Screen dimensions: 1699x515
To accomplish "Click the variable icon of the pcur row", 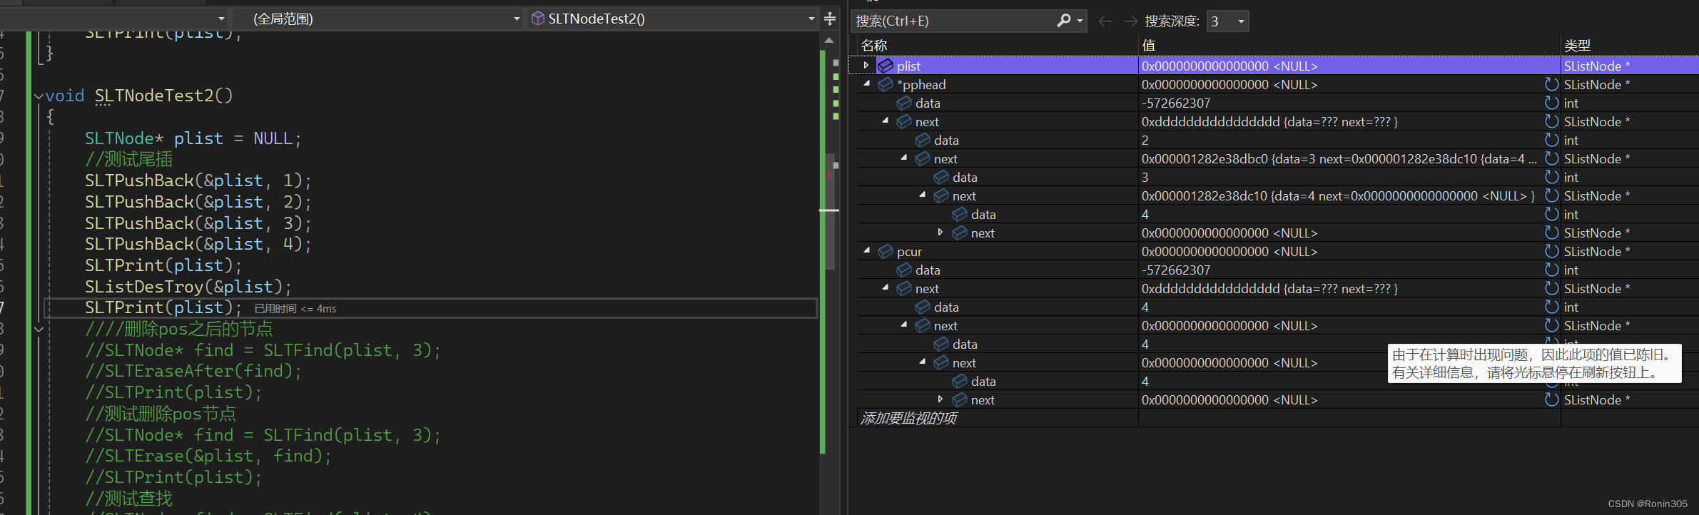I will click(886, 251).
